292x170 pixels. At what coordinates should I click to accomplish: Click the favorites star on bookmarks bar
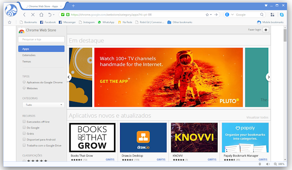10,22
